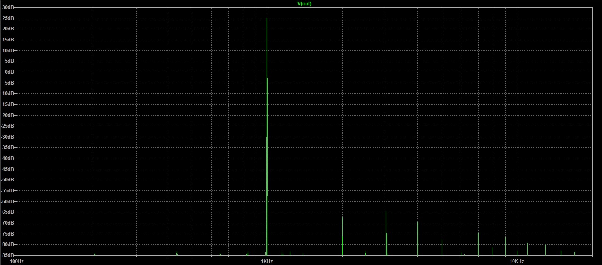
Task: Click the -20dB axis label
Action: (x=8, y=115)
